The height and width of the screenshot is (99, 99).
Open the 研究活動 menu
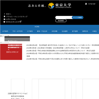pyautogui.click(x=54, y=31)
